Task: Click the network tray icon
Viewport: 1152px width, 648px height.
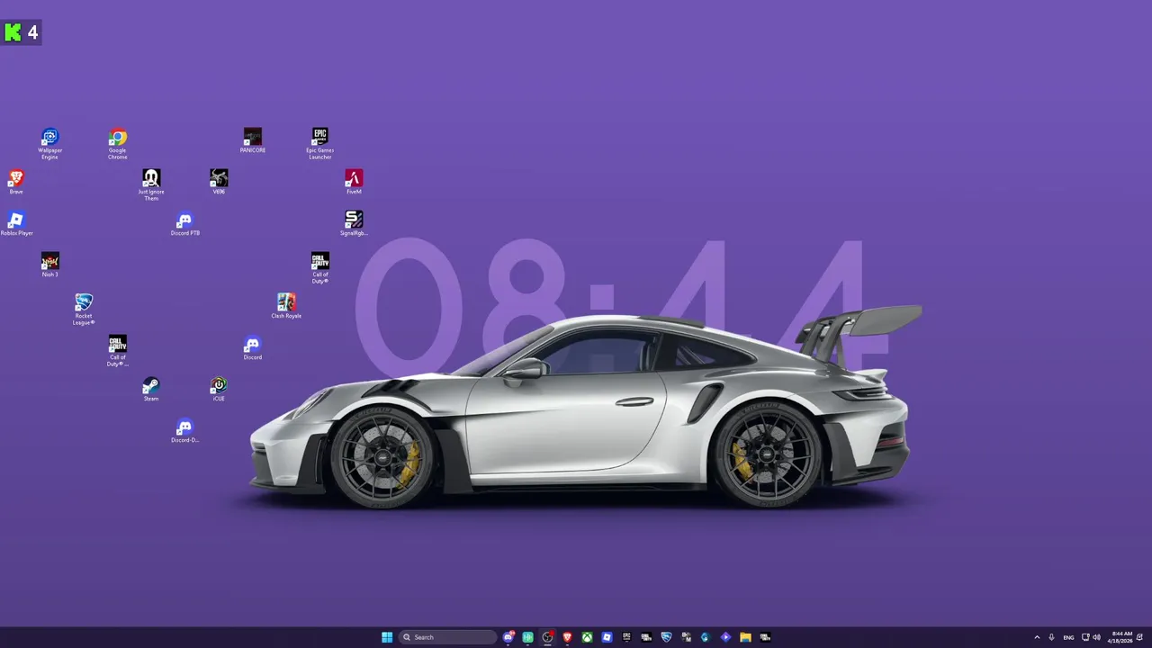Action: tap(1085, 637)
